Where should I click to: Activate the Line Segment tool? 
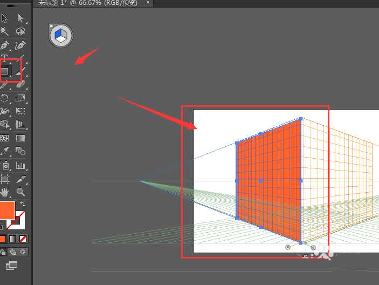(x=21, y=58)
